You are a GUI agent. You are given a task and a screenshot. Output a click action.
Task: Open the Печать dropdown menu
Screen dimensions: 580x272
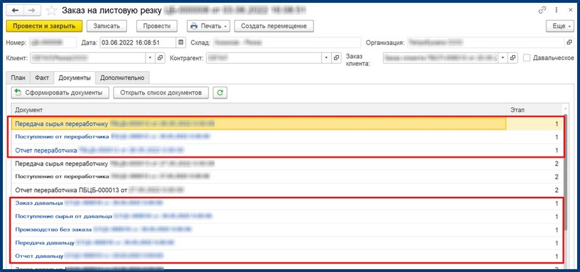(209, 26)
